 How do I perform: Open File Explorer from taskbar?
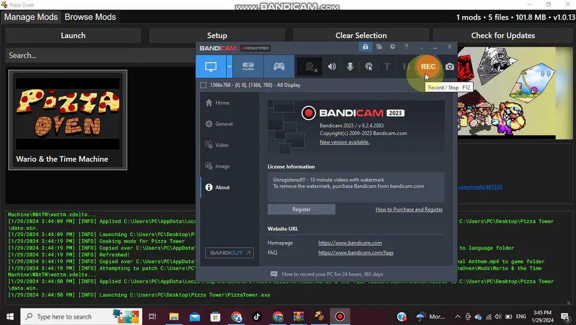[173, 317]
